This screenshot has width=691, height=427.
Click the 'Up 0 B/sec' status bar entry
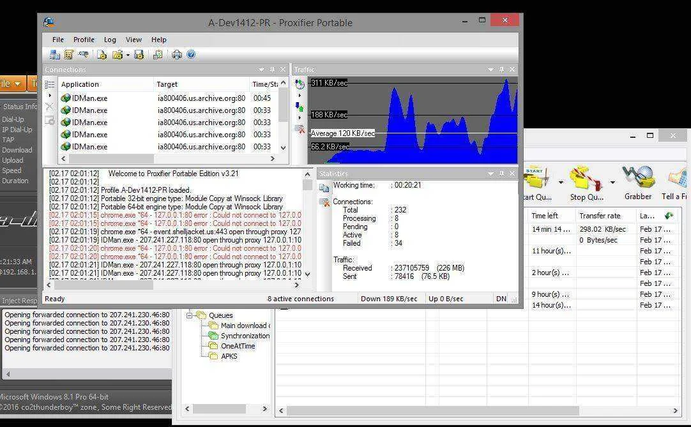pos(446,299)
